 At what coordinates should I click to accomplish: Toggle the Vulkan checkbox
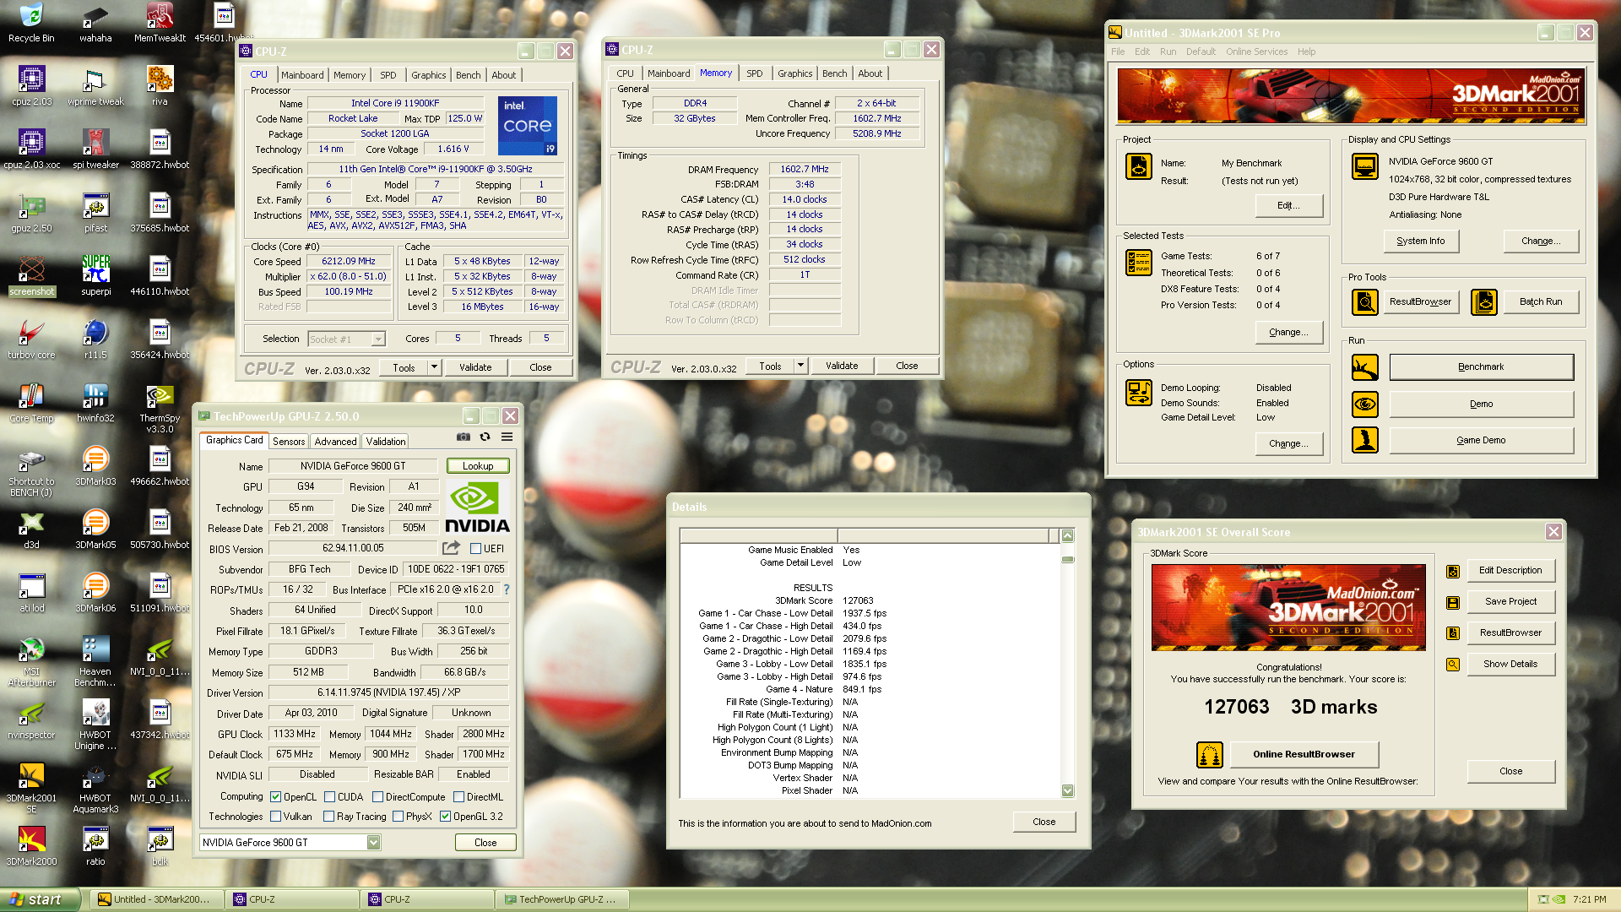coord(275,817)
